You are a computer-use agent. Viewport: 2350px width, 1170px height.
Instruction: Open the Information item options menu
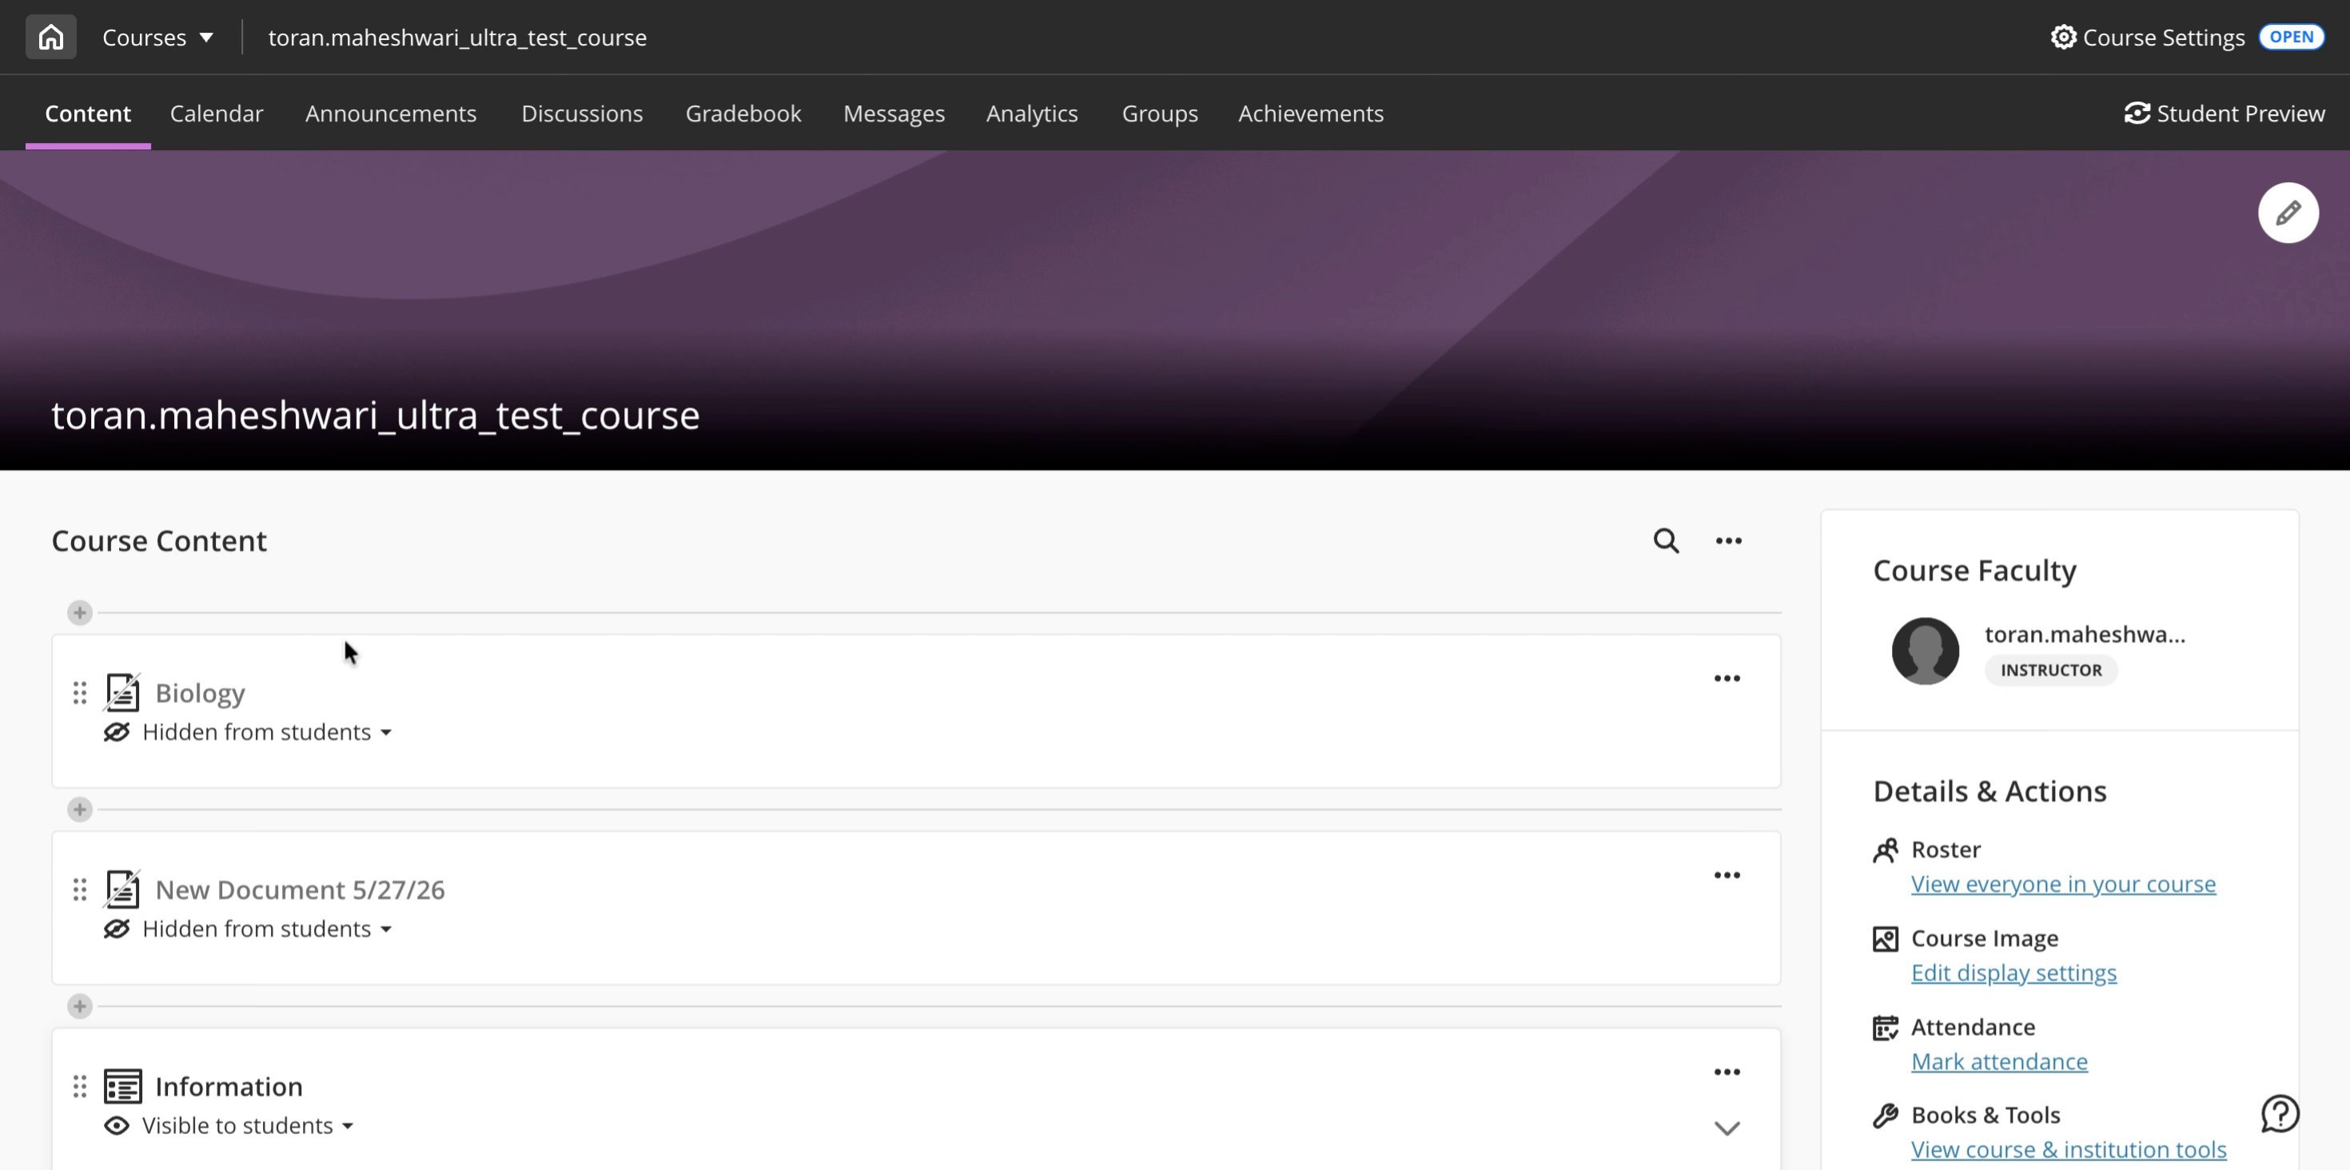(x=1726, y=1072)
